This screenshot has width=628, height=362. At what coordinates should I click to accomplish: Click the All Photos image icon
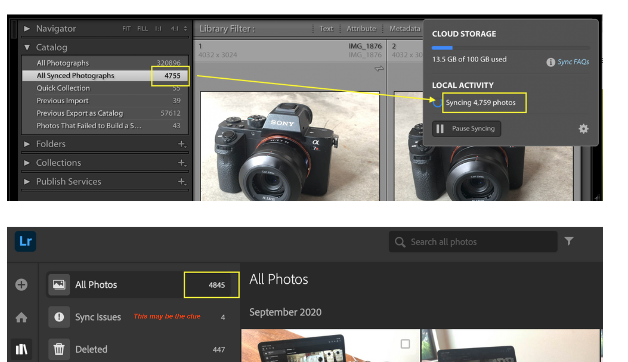click(x=59, y=285)
